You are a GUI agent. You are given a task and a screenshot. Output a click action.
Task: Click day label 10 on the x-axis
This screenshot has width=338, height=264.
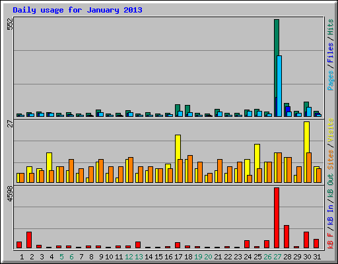(x=109, y=257)
